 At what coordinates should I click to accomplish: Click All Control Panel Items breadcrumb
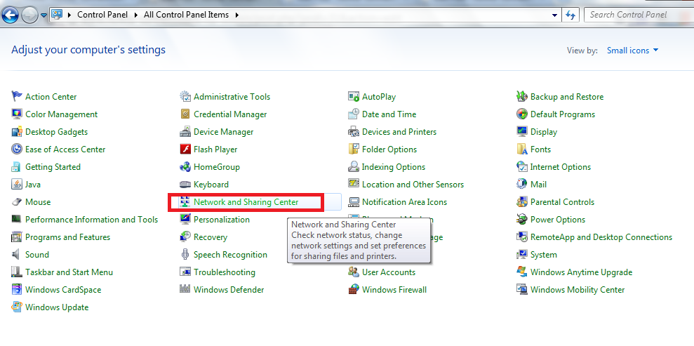(x=187, y=15)
